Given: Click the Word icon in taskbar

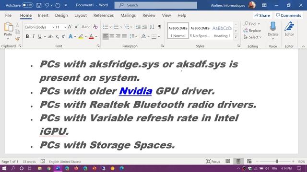Looking at the screenshot, I should click(x=58, y=168).
